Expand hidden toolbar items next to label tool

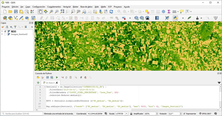pos(130,18)
